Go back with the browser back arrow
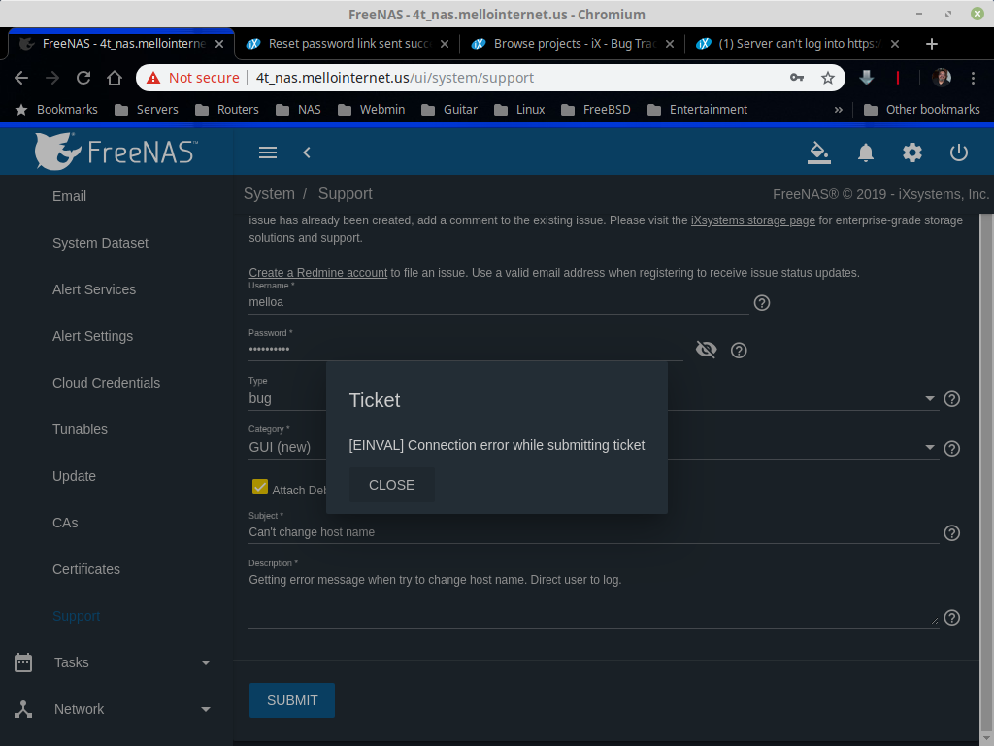Viewport: 994px width, 746px height. pyautogui.click(x=21, y=78)
